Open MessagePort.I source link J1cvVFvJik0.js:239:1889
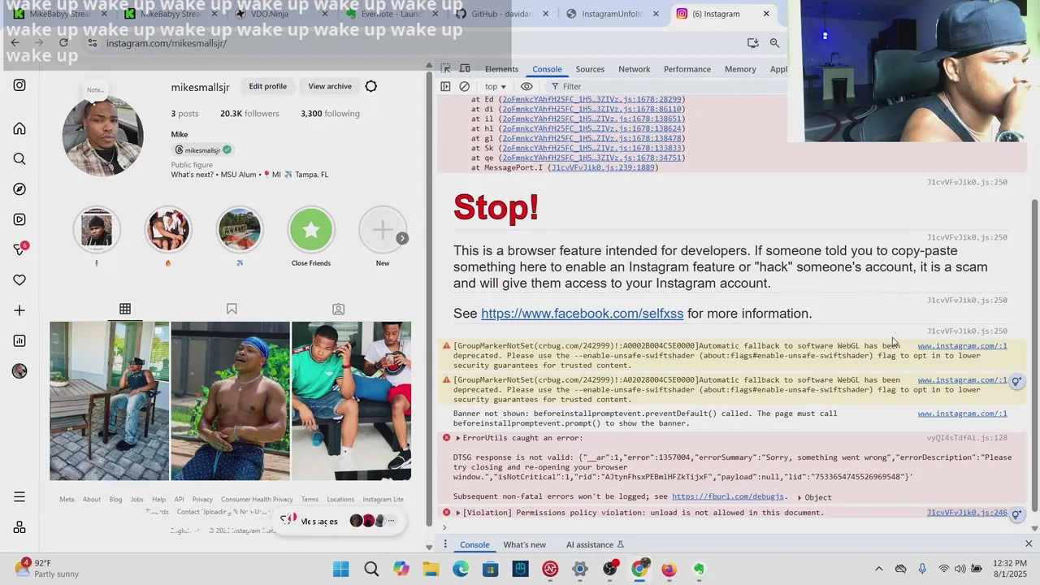 point(602,167)
